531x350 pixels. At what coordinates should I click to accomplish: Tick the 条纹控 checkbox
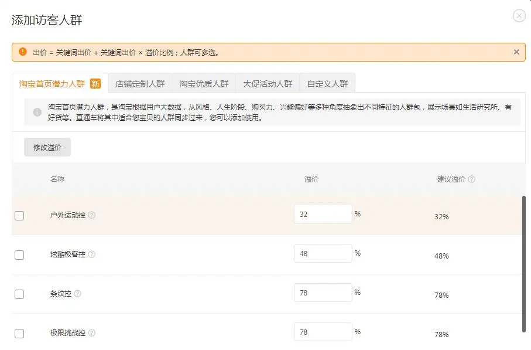click(19, 294)
